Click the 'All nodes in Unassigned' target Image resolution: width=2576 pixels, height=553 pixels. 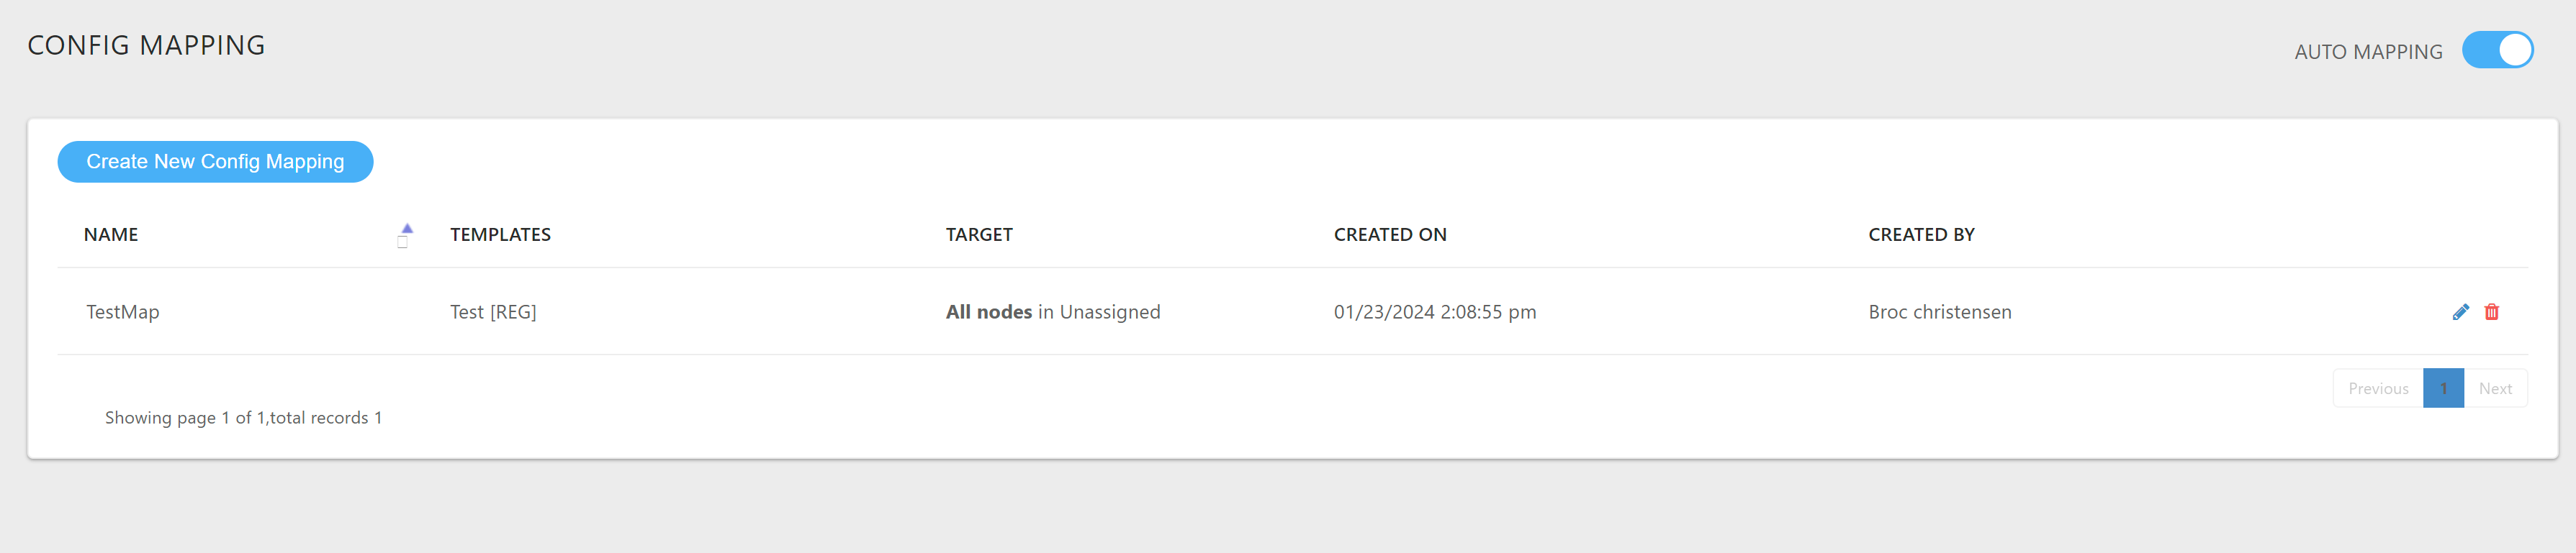pyautogui.click(x=1052, y=312)
